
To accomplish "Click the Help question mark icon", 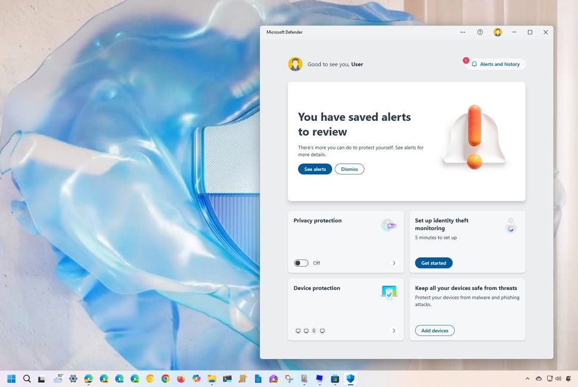I will click(x=480, y=32).
